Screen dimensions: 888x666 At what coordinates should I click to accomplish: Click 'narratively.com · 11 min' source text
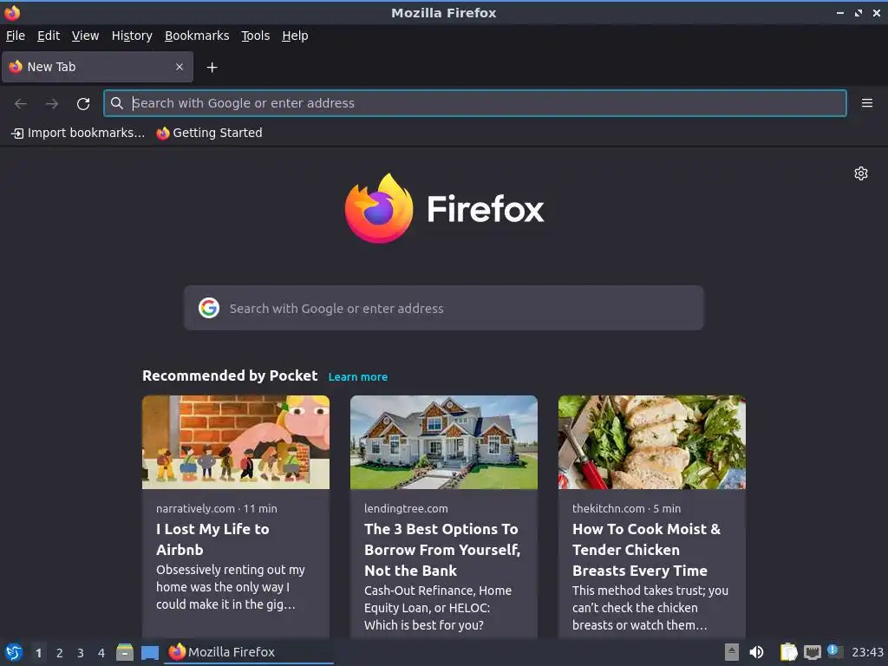217,508
